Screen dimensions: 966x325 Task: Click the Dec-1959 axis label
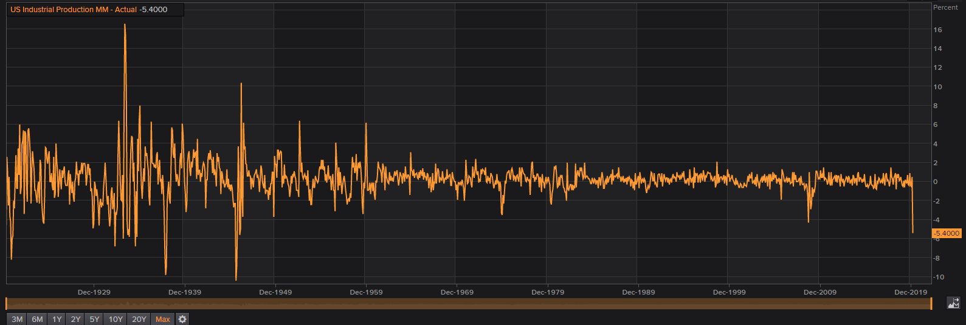366,292
